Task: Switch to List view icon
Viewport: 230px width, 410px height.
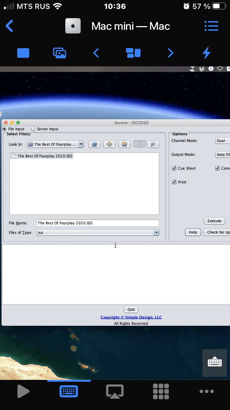Action: pyautogui.click(x=140, y=144)
